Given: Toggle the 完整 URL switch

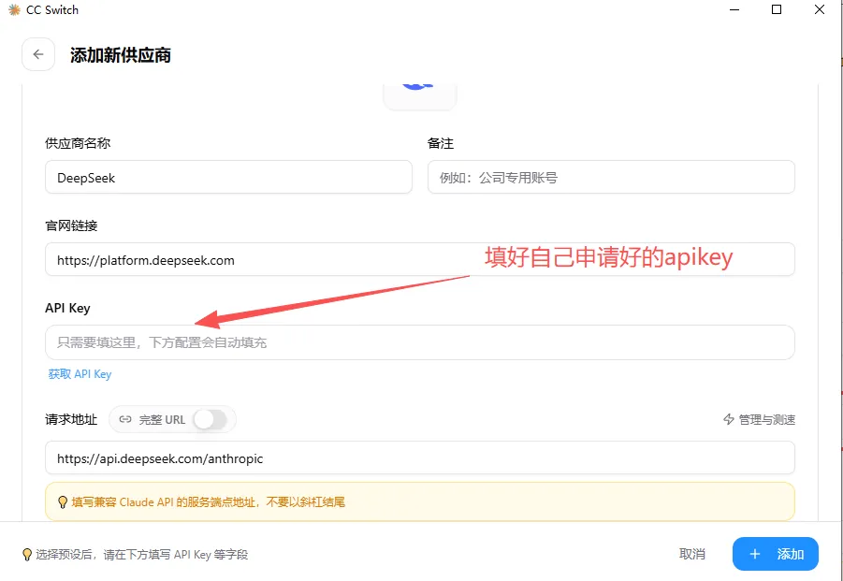Looking at the screenshot, I should tap(211, 420).
